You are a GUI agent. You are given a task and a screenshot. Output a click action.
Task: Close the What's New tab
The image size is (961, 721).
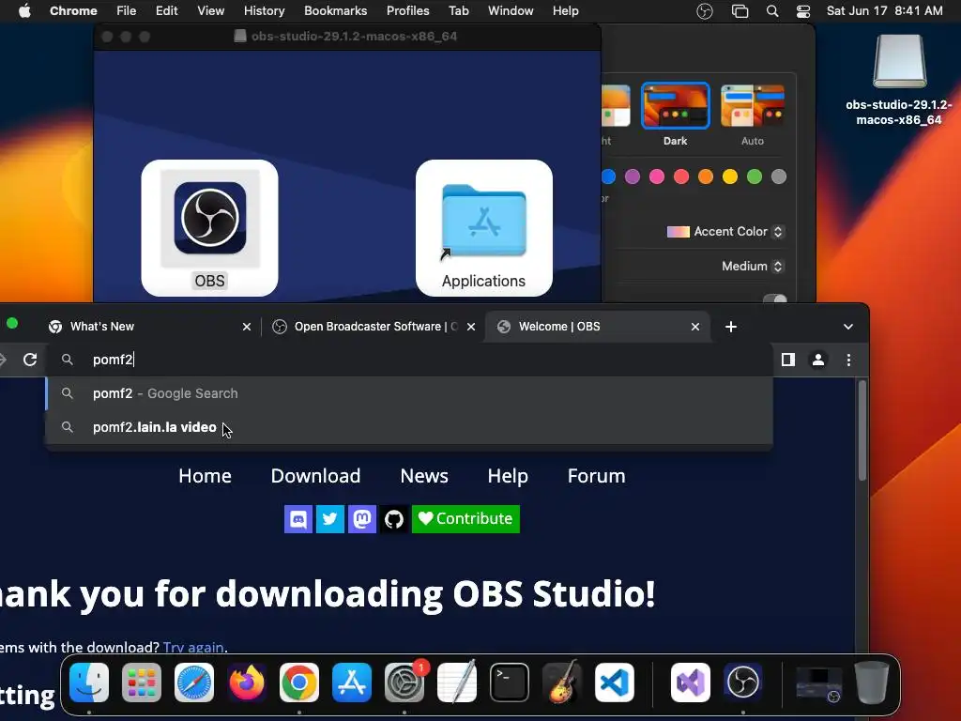click(247, 327)
